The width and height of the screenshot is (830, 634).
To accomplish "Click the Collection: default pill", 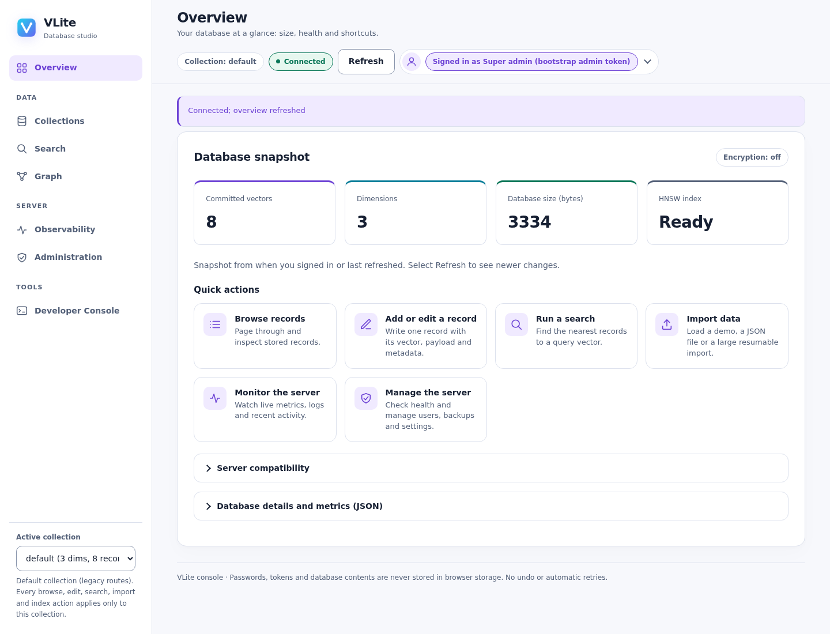I will point(220,62).
